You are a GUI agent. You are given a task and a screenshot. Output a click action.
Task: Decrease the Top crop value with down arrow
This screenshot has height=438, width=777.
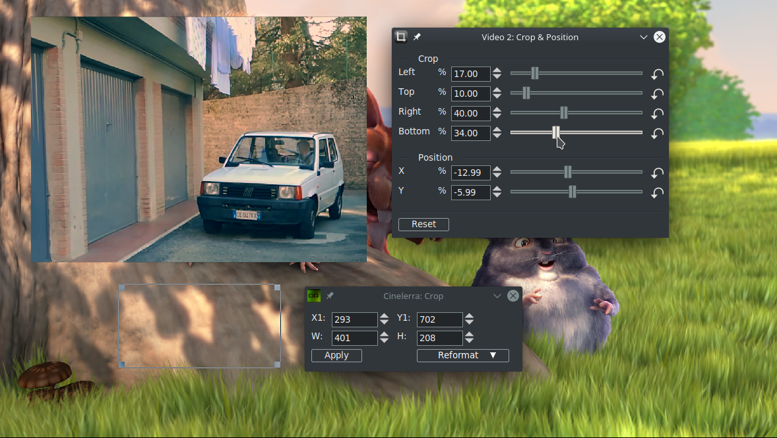point(497,97)
